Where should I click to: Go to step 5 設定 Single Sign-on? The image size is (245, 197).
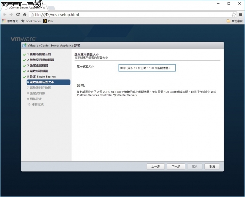pos(42,77)
